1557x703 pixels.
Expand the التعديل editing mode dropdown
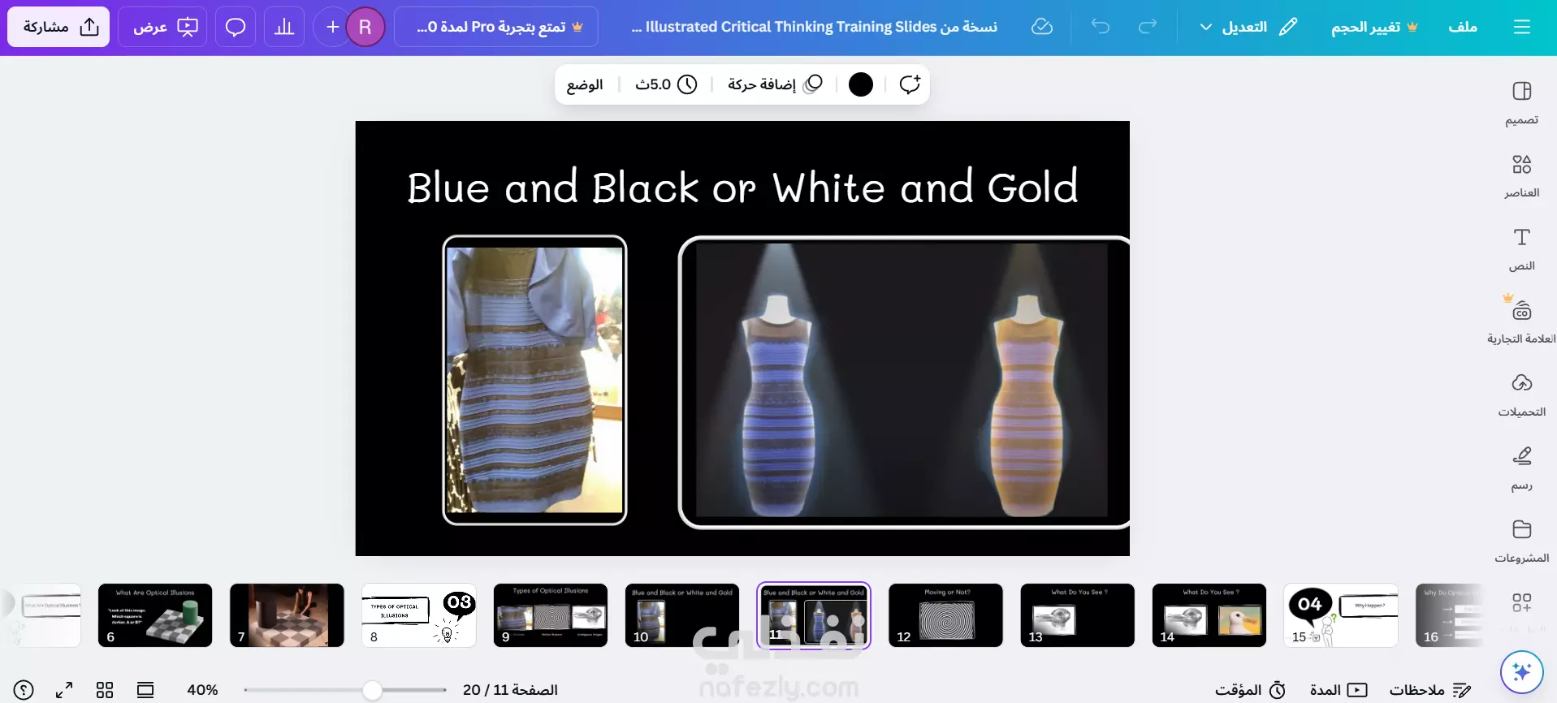pyautogui.click(x=1248, y=27)
